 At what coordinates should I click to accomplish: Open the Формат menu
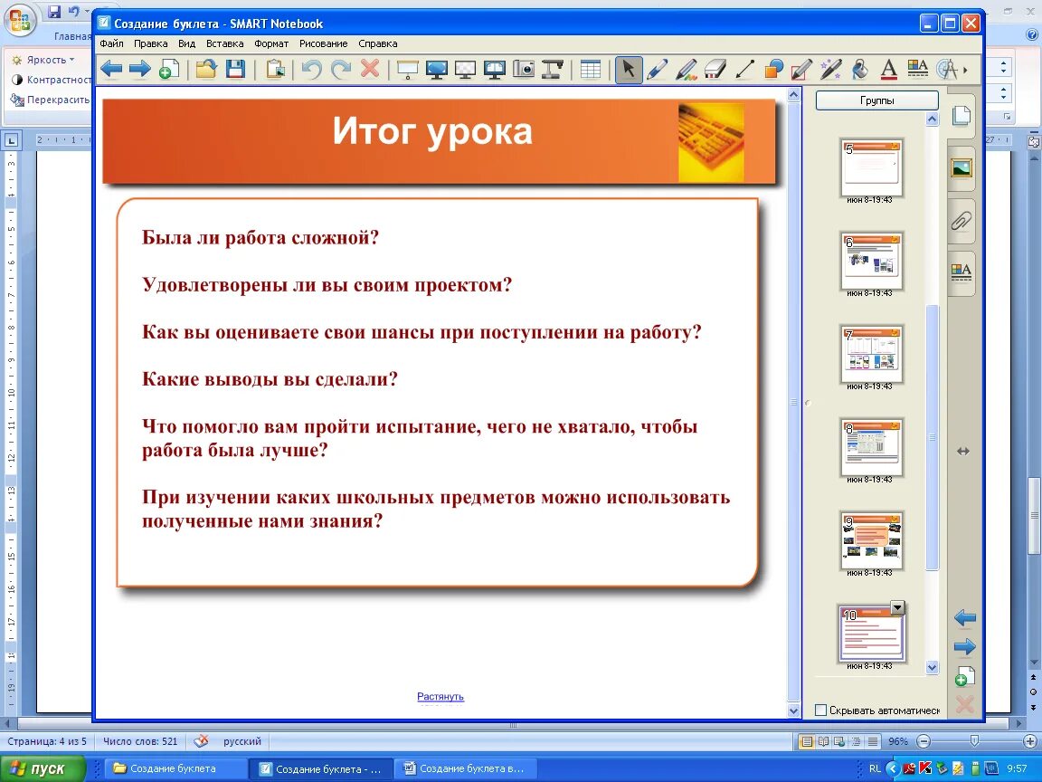click(271, 43)
